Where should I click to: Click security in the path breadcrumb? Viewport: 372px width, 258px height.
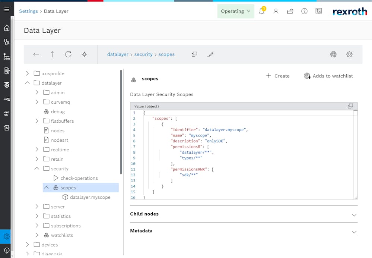click(x=143, y=54)
